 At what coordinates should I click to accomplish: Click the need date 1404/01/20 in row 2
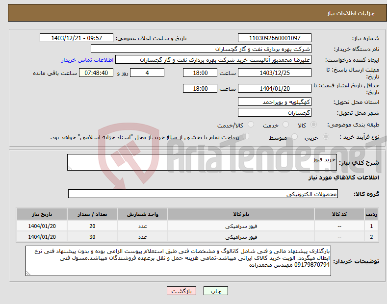[42, 237]
